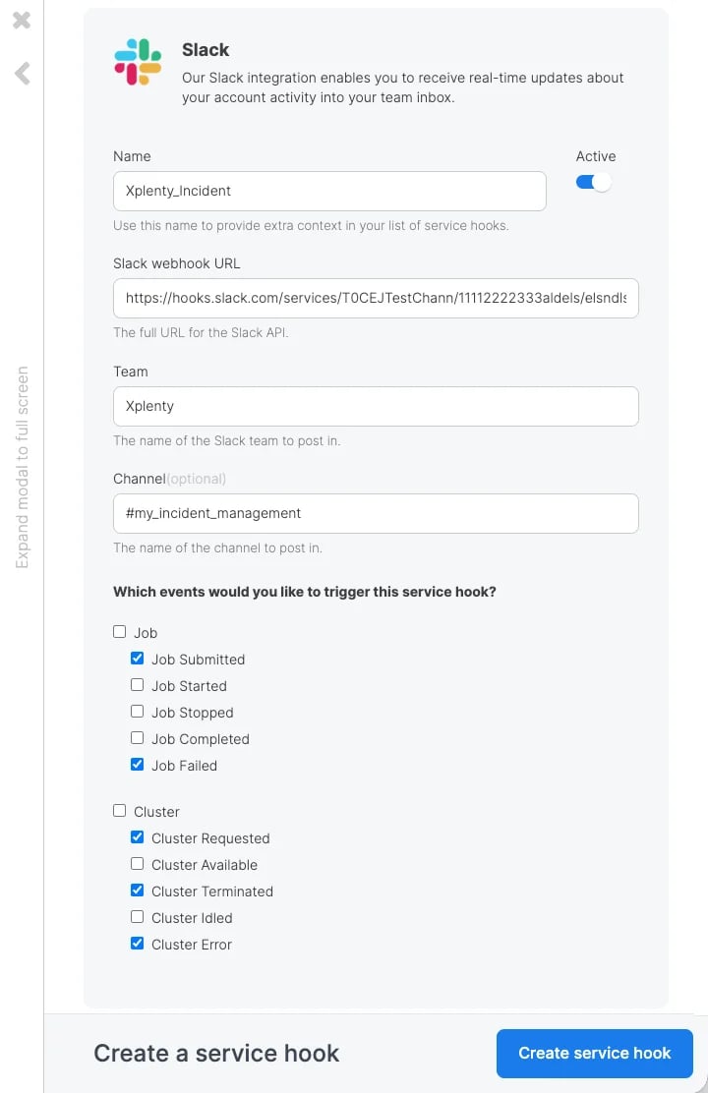Click the Channel field #my_incident_management
708x1093 pixels.
pos(376,514)
